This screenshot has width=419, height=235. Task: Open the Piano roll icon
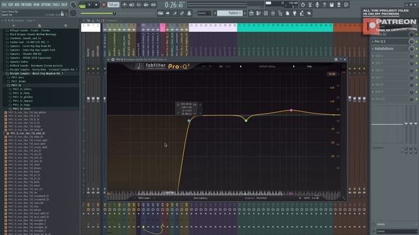tap(259, 13)
